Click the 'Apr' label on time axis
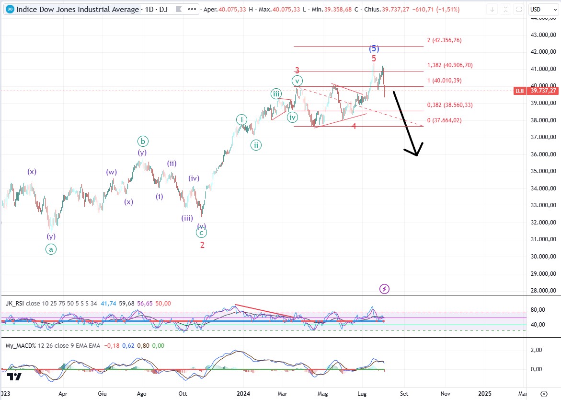561x400 pixels. (63, 394)
